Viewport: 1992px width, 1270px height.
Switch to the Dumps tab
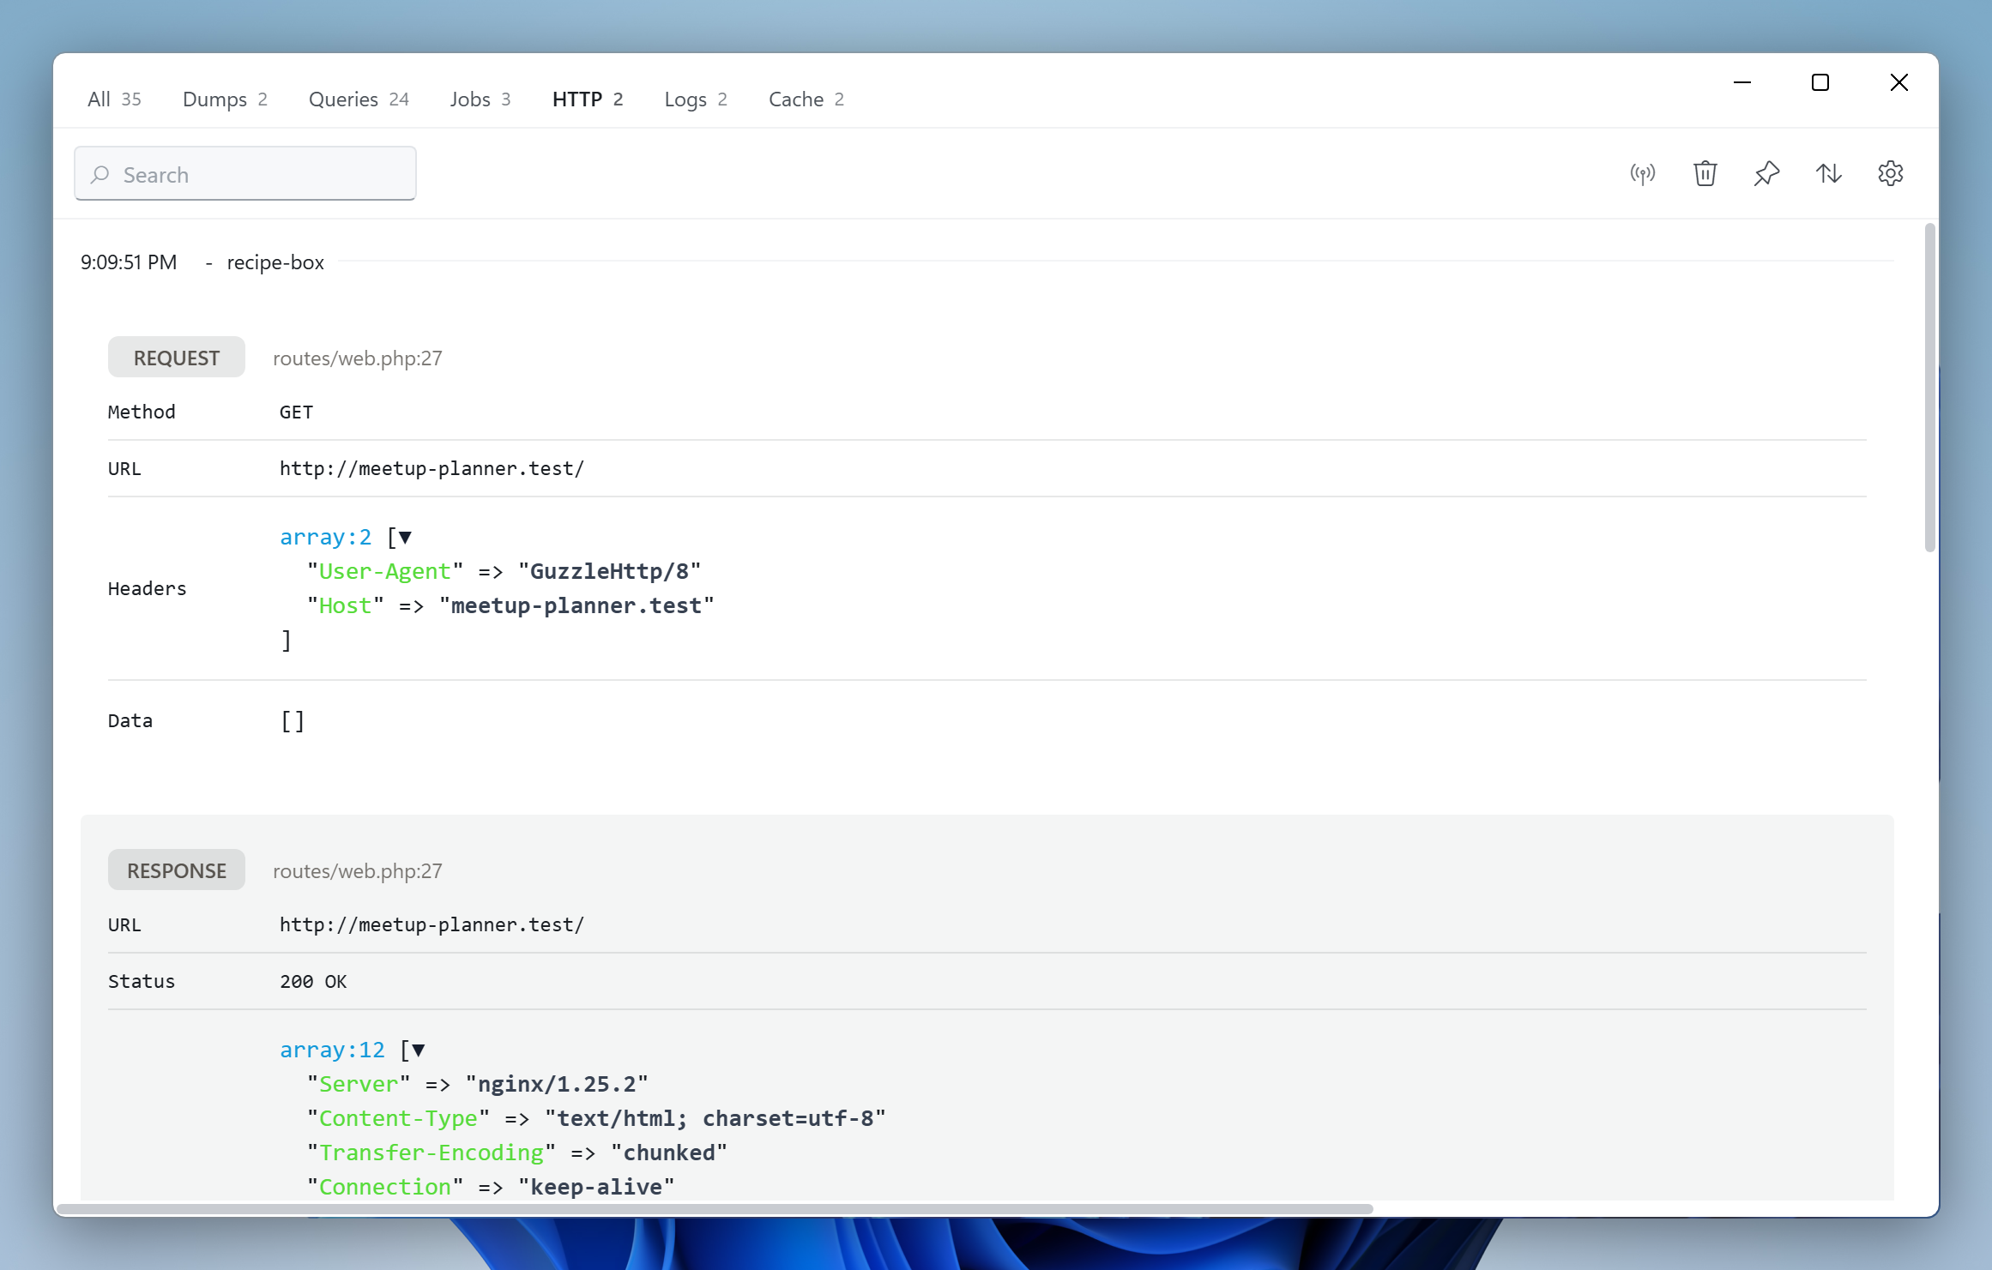[225, 99]
